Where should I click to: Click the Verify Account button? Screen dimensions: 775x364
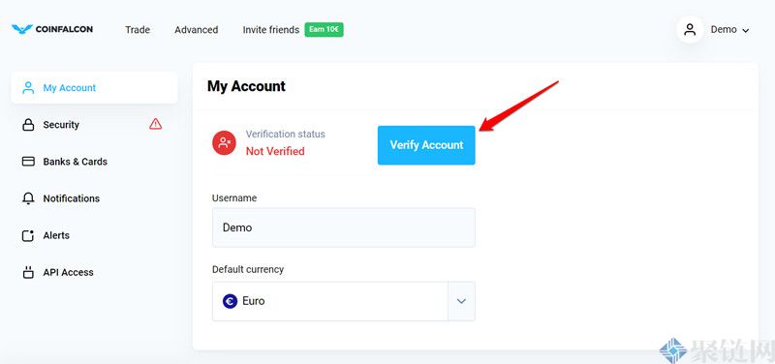[x=426, y=145]
